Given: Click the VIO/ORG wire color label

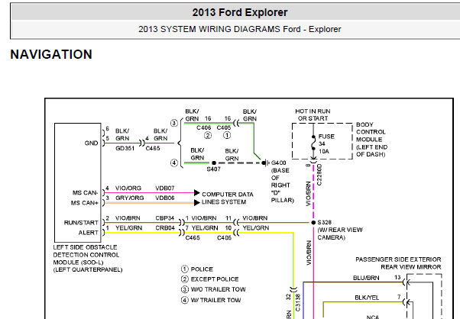Looking at the screenshot, I should tap(128, 188).
